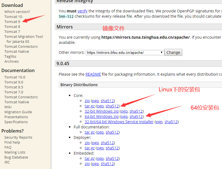Open the Bug Database link
This screenshot has height=169, width=222.
click(x=16, y=157)
